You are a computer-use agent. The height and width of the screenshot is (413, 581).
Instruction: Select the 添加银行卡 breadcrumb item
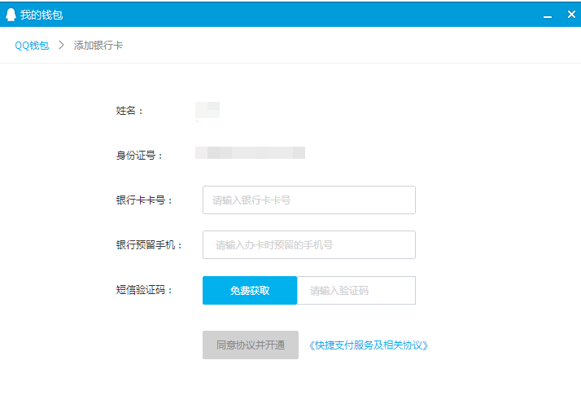tap(98, 46)
